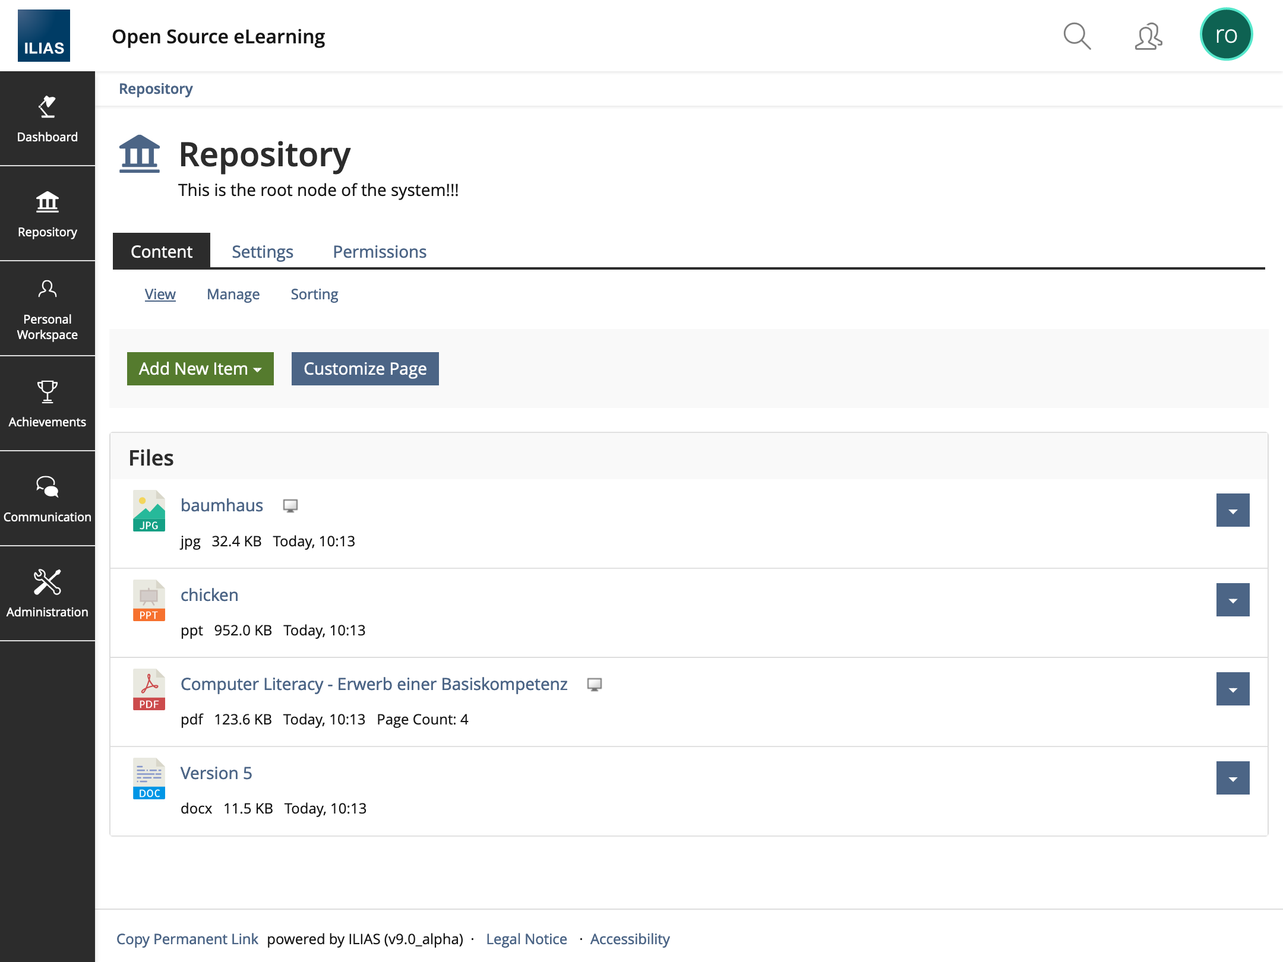Switch to the Settings tab
Viewport: 1283px width, 962px height.
[x=262, y=252]
